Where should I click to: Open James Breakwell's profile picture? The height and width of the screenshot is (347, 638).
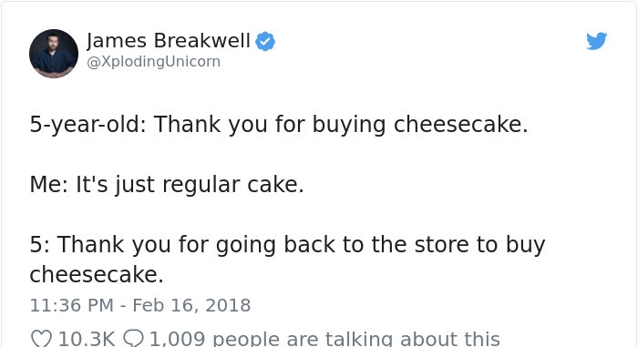pos(54,54)
